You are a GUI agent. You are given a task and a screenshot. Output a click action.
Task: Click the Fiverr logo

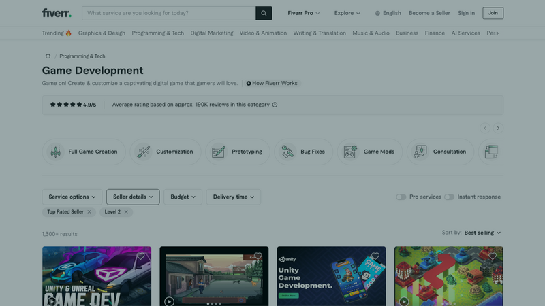(57, 13)
